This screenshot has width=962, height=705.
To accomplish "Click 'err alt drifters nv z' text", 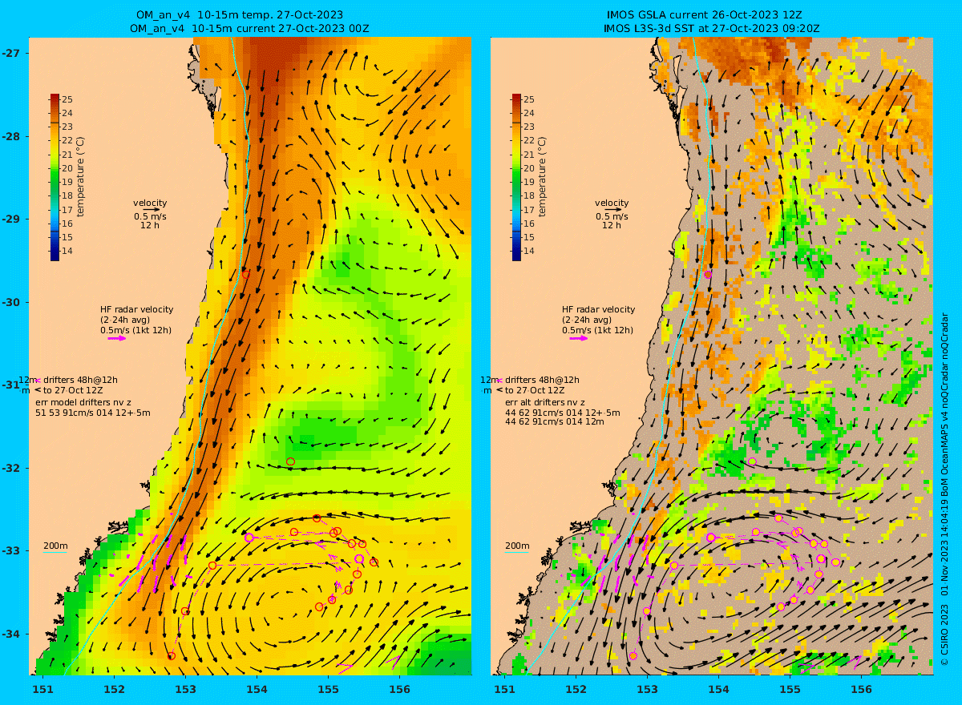I will [545, 402].
